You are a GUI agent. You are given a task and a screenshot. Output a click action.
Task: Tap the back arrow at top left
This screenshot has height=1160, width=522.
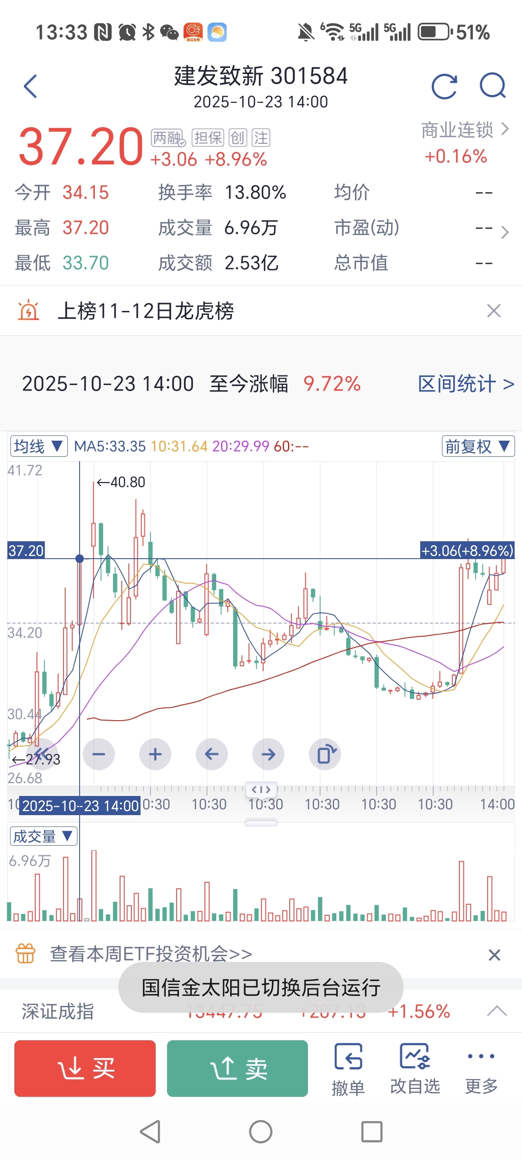pos(30,86)
